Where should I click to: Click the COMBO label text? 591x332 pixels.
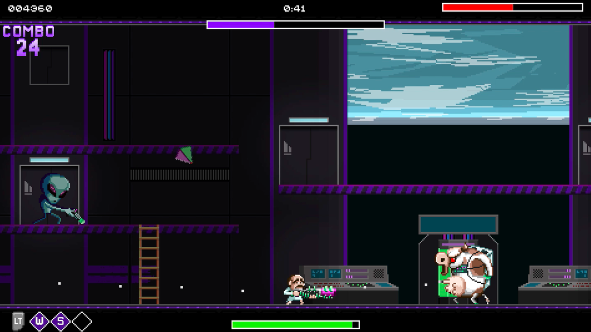click(x=28, y=32)
